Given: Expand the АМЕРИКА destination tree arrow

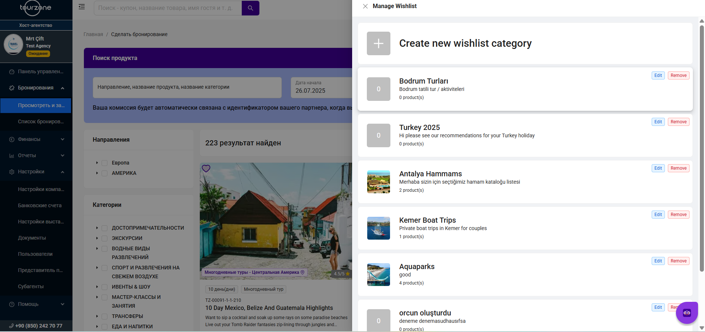Looking at the screenshot, I should tap(97, 173).
